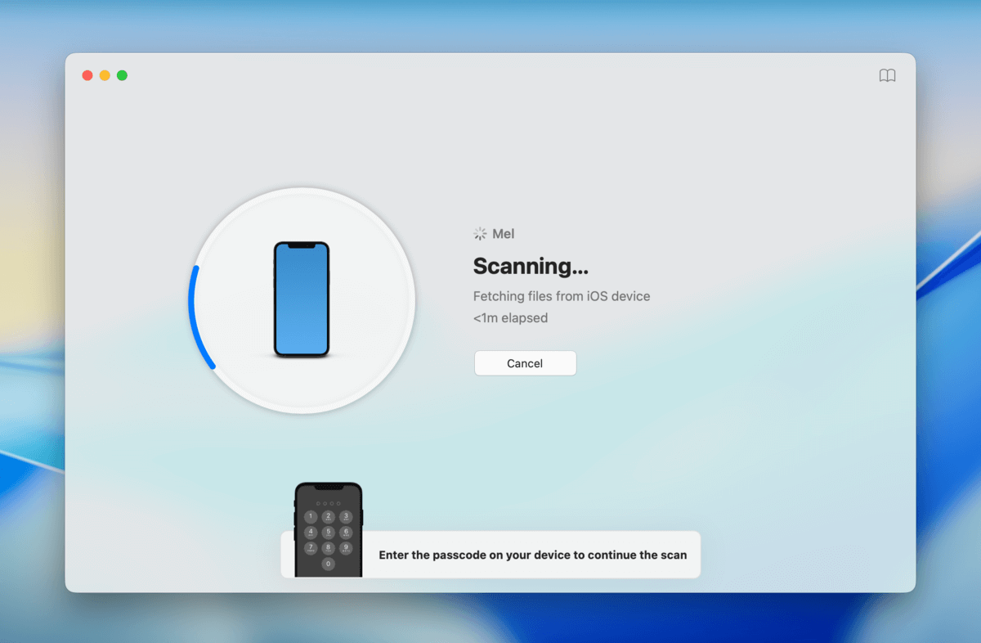Click the Fetching files status text
The image size is (981, 643).
point(561,296)
